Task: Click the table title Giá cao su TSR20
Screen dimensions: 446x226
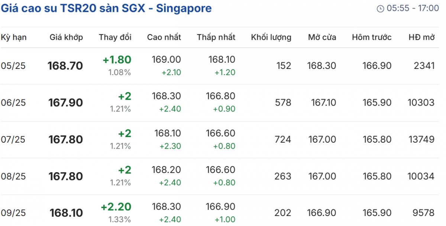Action: pyautogui.click(x=106, y=8)
